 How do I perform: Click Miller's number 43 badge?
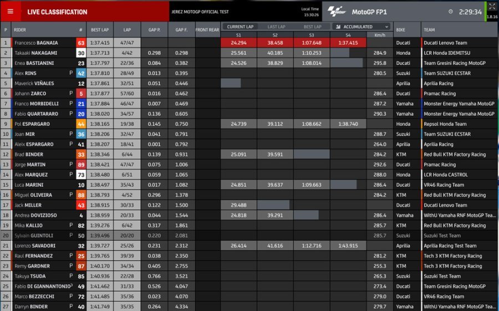81,205
